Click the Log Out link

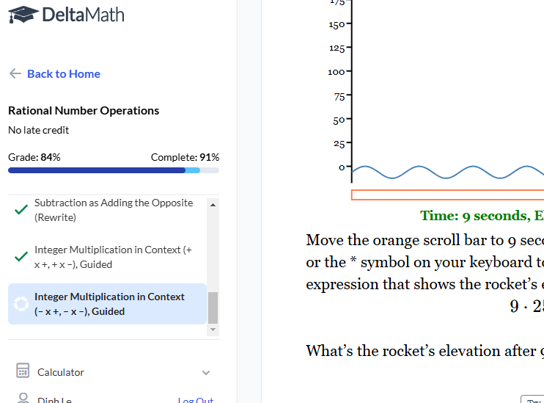pyautogui.click(x=195, y=400)
